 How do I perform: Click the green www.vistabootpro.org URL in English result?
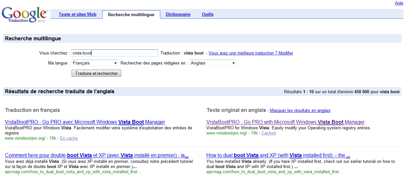click(227, 133)
